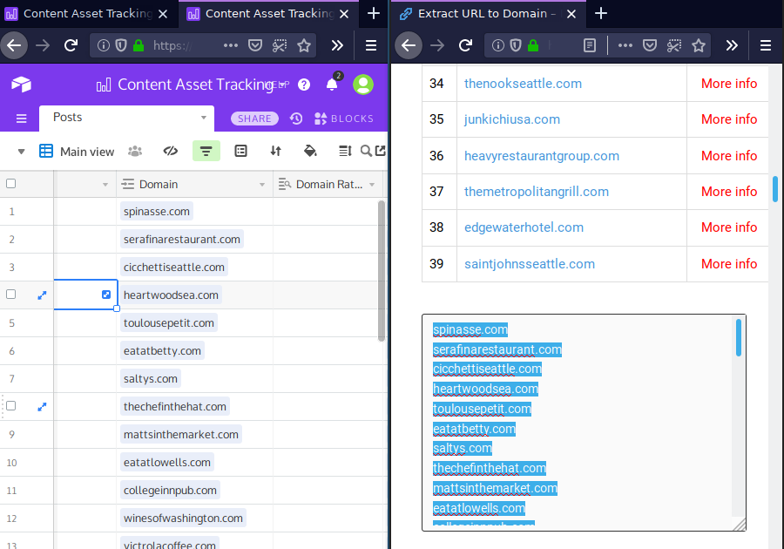784x549 pixels.
Task: Click the textarea scrollbar thumb
Action: tap(739, 337)
